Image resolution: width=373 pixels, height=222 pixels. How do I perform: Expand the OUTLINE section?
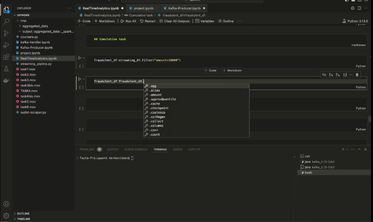[x=23, y=213]
